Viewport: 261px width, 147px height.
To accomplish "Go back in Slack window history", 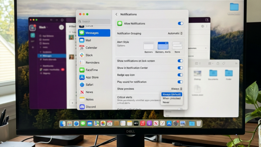I will point(51,20).
